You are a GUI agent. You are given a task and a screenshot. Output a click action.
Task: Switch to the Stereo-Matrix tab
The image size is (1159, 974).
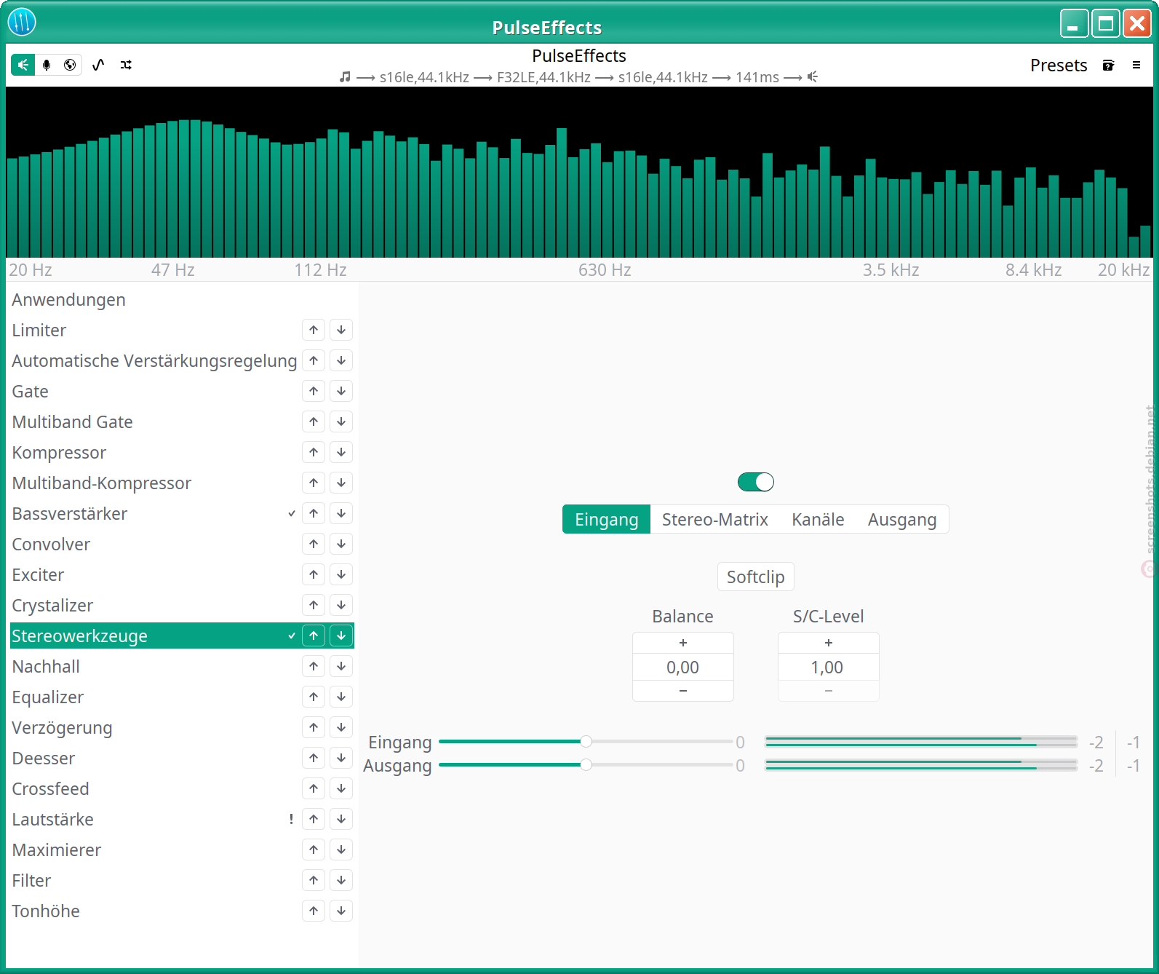[x=715, y=519]
